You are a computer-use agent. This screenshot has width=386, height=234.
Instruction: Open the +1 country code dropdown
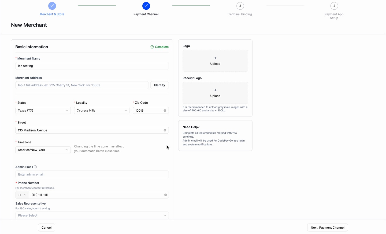(x=22, y=195)
